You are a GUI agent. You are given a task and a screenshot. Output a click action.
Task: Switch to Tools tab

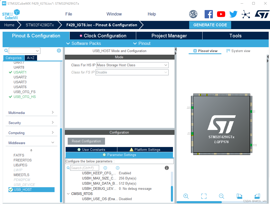pyautogui.click(x=236, y=36)
